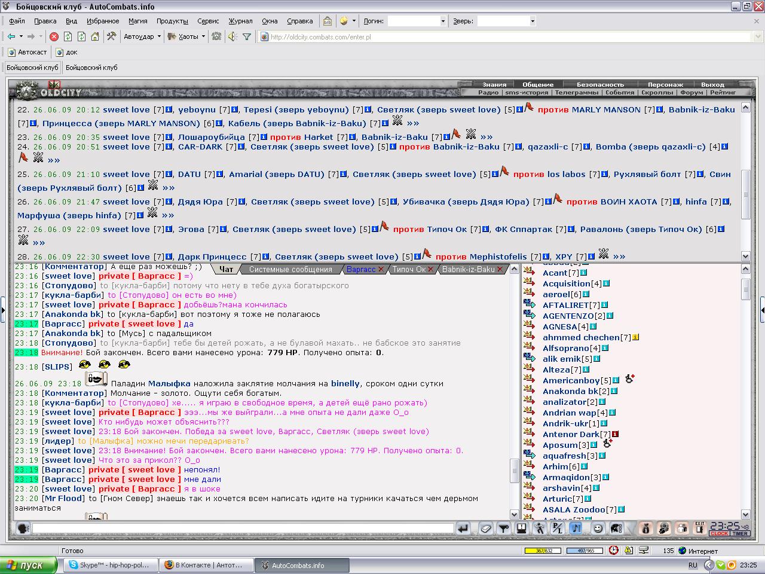Open the smiley emoticons icon
Screen dimensions: 765x574
pyautogui.click(x=598, y=529)
